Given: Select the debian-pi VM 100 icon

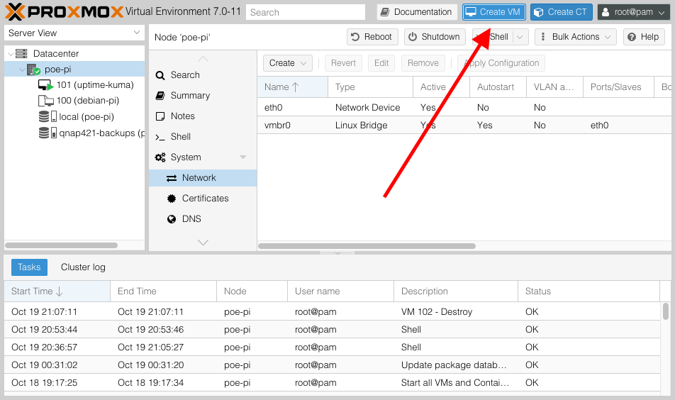Looking at the screenshot, I should click(45, 101).
